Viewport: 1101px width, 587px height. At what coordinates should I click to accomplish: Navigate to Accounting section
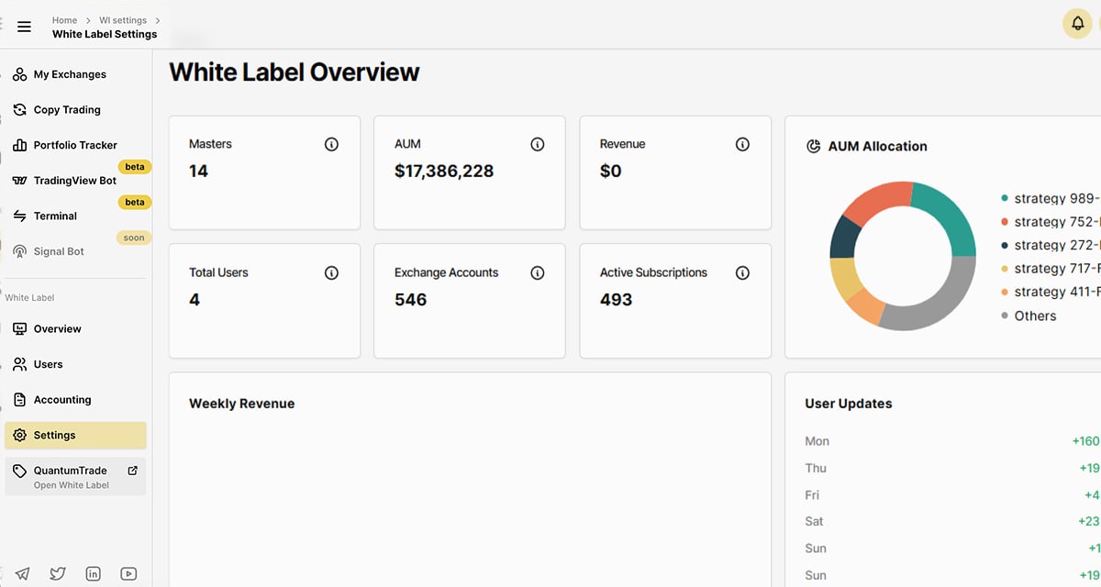tap(62, 400)
